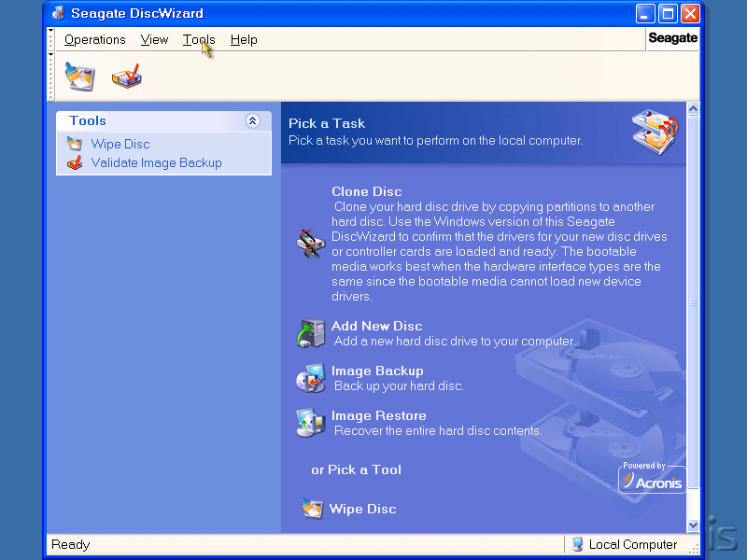Start the Clone Disc task link
The height and width of the screenshot is (560, 747).
366,191
